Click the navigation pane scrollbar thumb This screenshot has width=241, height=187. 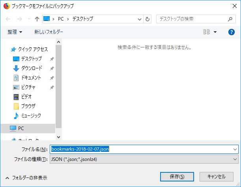58,87
